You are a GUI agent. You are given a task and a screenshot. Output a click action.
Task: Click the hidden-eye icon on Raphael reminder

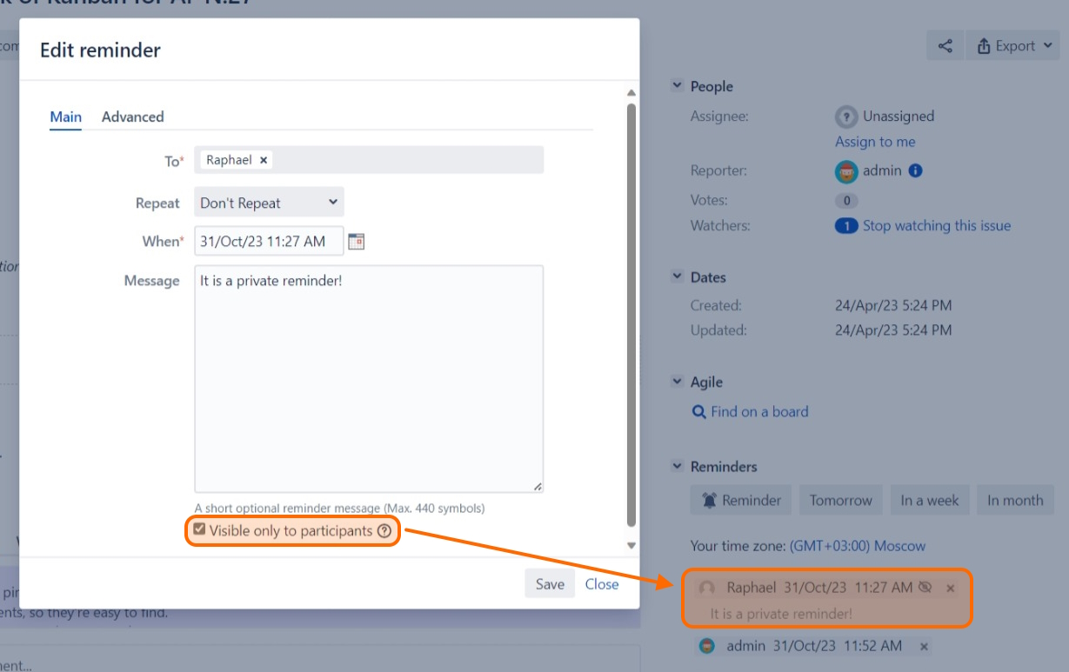pos(925,588)
